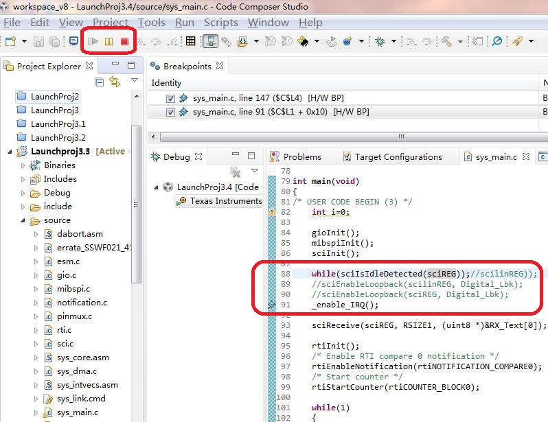
Task: Maximize the Project Explorer panel
Action: click(x=131, y=65)
